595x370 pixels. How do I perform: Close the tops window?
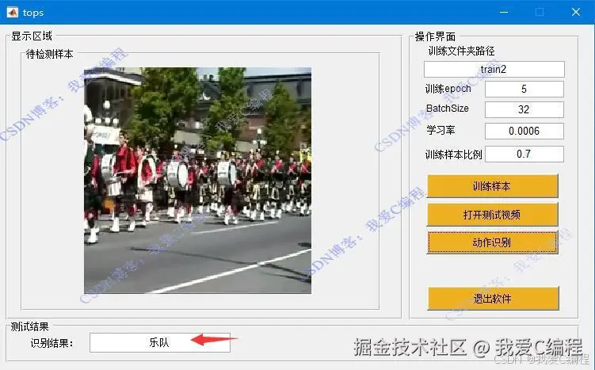coord(576,12)
